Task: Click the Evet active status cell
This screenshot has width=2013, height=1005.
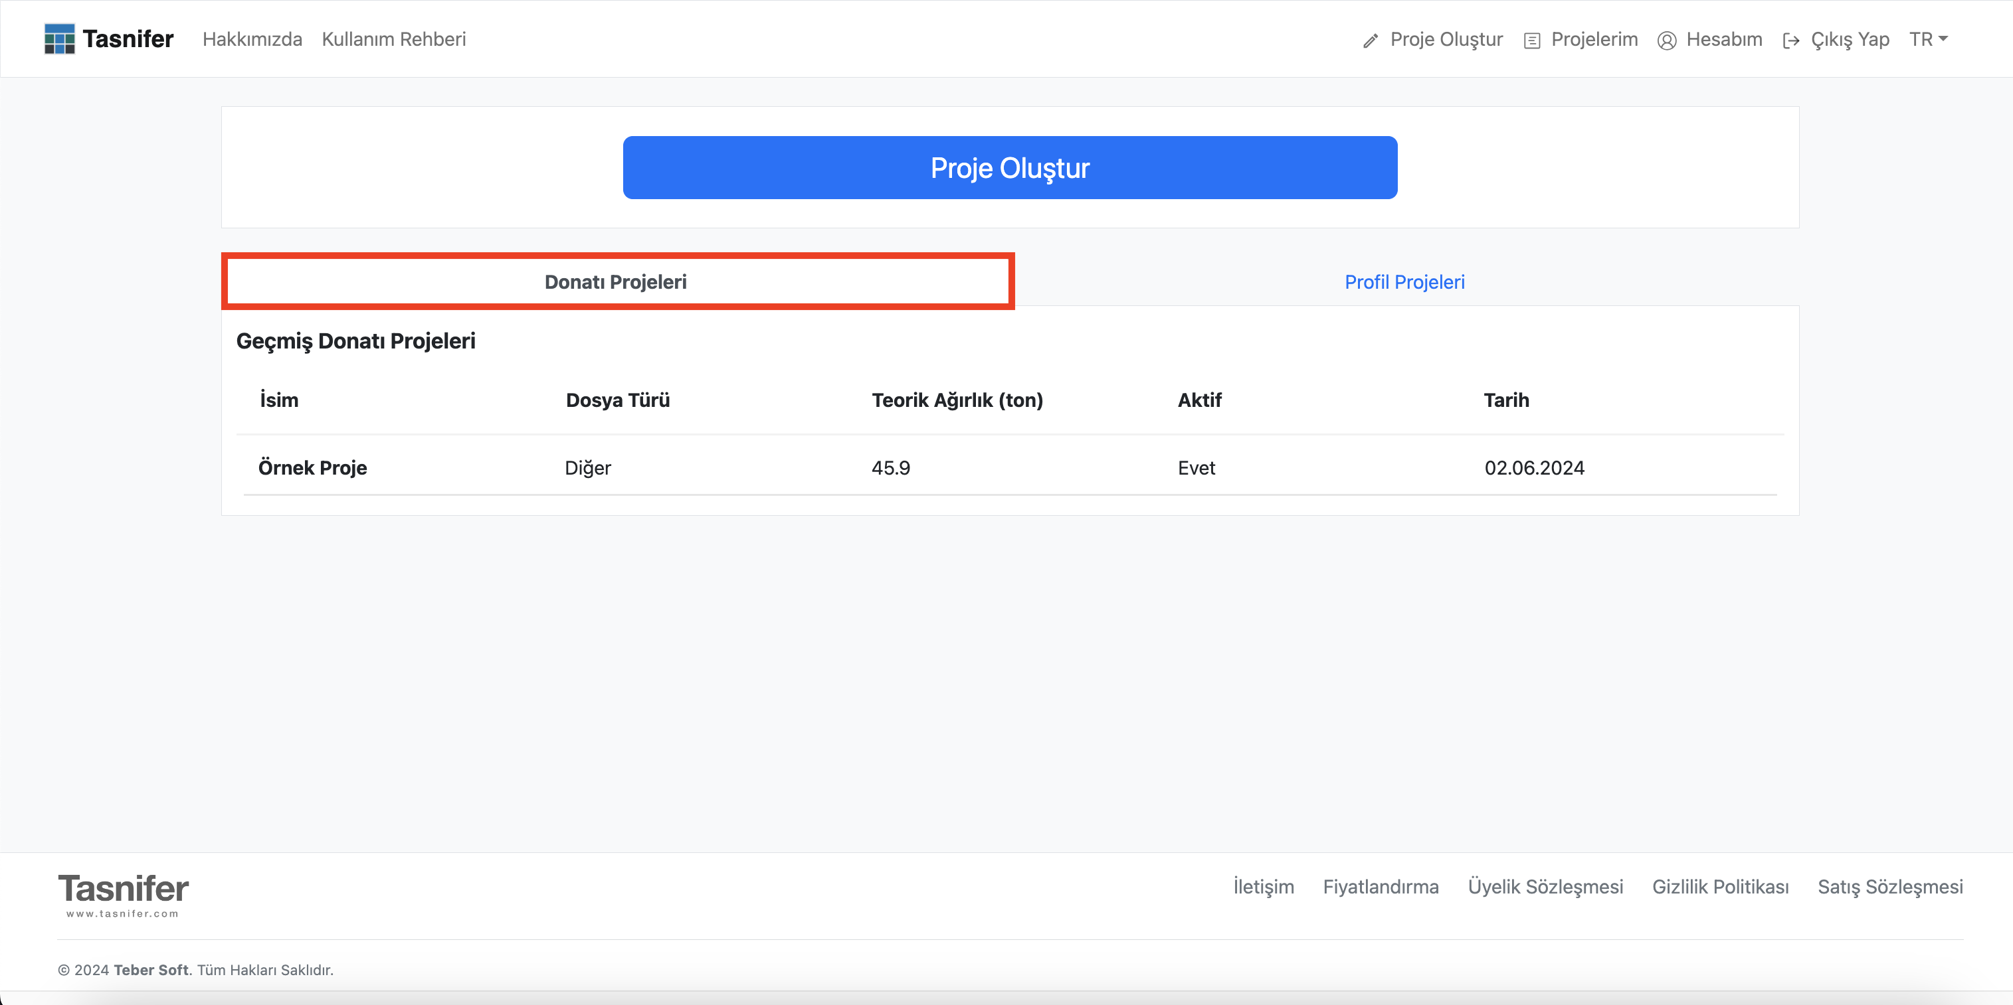Action: click(x=1197, y=468)
